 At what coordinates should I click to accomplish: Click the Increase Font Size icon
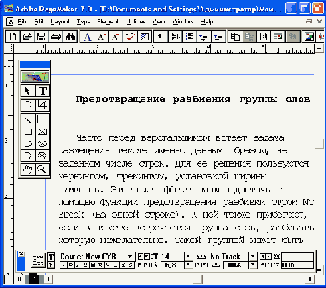point(102,37)
